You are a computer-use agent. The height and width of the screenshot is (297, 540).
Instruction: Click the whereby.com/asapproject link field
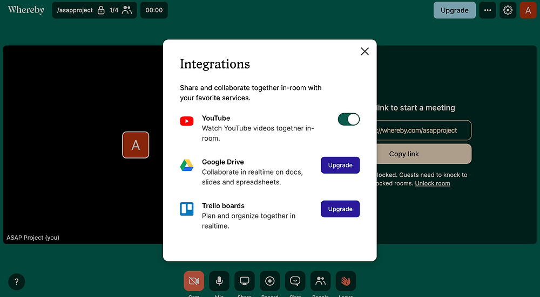point(423,130)
